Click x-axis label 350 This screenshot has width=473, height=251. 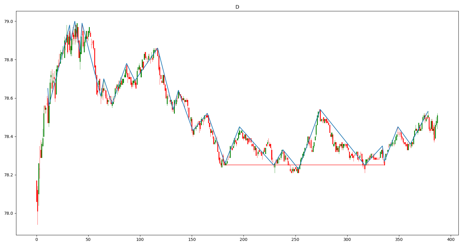click(399, 239)
